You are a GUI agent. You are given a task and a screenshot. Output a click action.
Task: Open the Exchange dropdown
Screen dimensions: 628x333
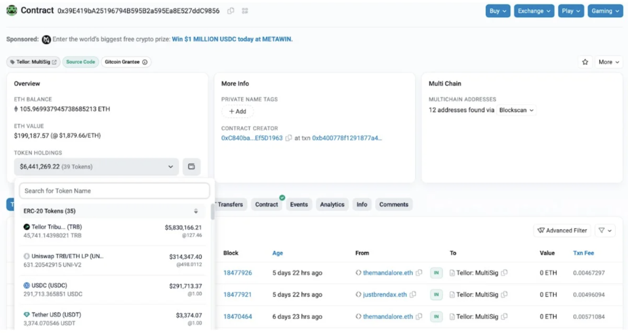pyautogui.click(x=534, y=11)
